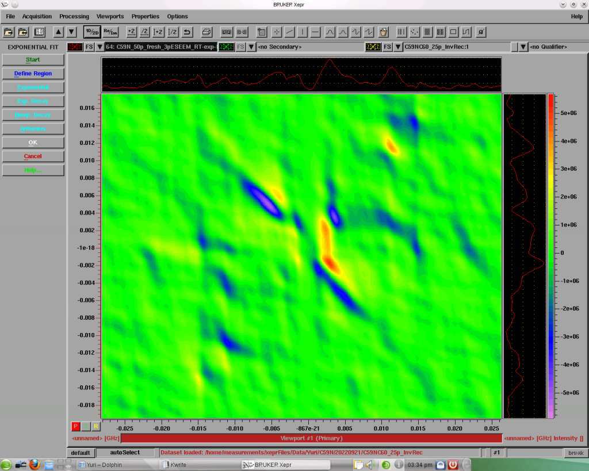589x471 pixels.
Task: Click the trash bucket icon in toolbar
Action: click(384, 32)
